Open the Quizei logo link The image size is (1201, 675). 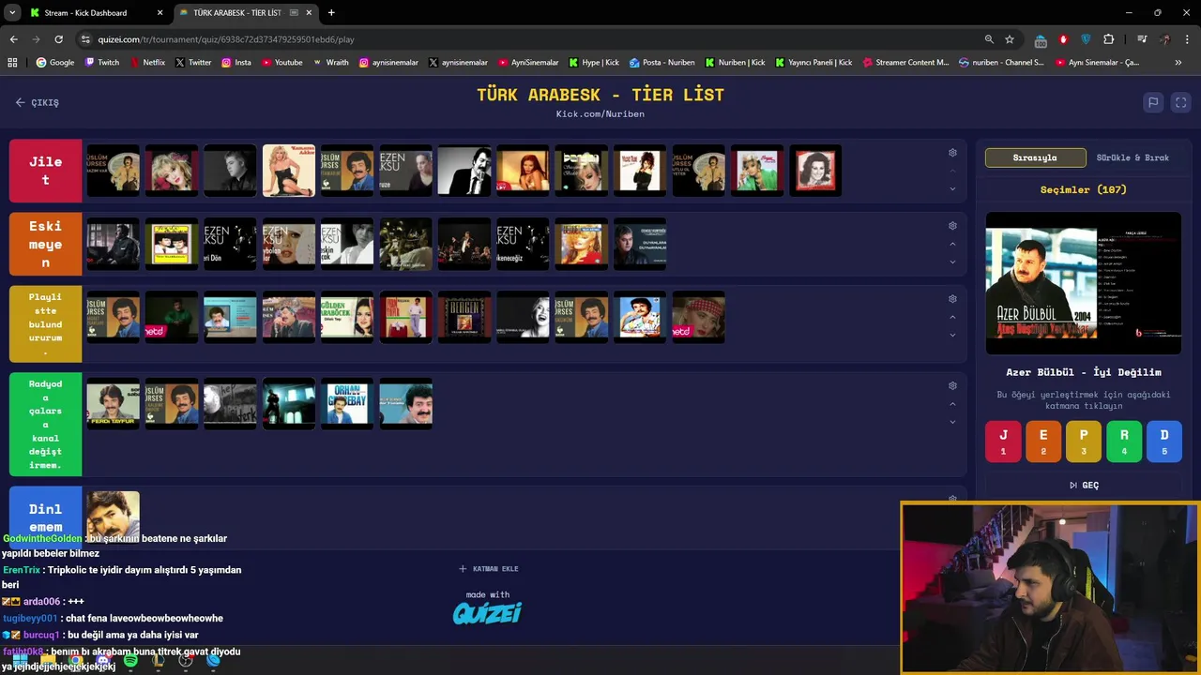coord(488,613)
